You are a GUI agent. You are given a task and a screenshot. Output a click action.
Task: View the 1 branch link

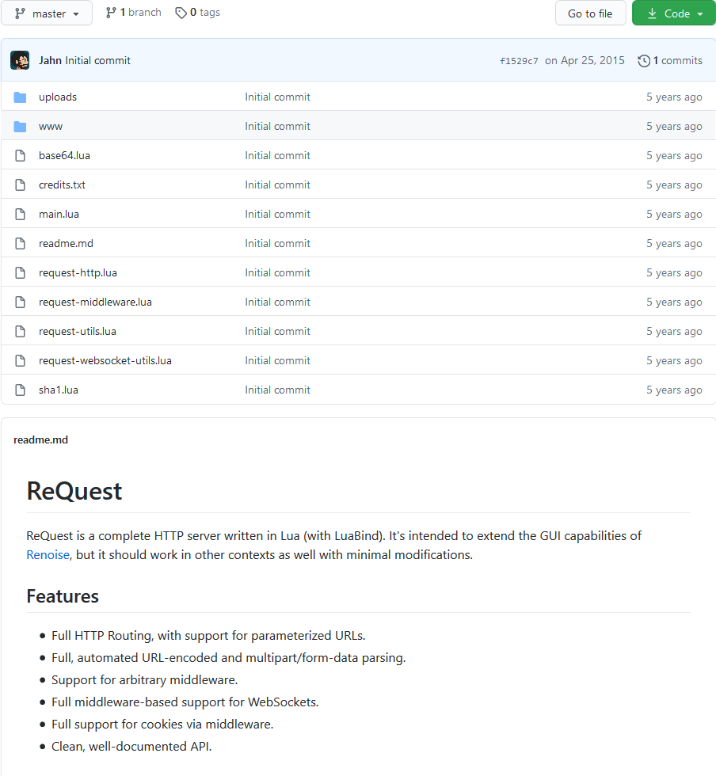click(x=134, y=13)
